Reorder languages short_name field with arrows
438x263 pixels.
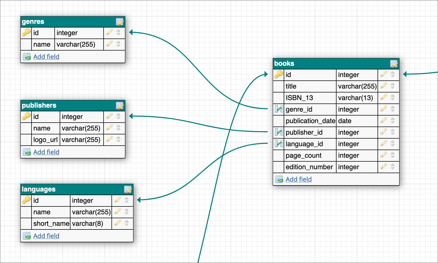point(126,223)
